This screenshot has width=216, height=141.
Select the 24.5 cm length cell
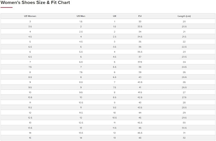point(184,67)
